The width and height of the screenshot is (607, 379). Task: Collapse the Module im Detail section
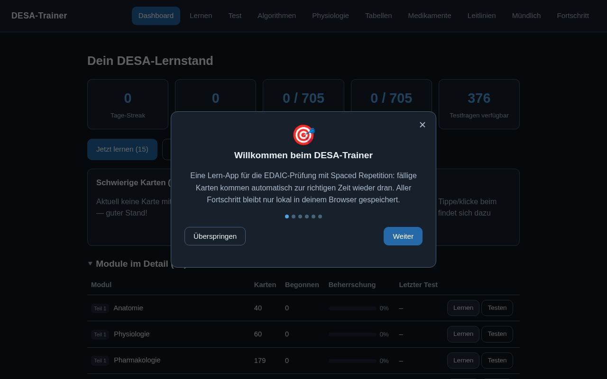pyautogui.click(x=90, y=263)
